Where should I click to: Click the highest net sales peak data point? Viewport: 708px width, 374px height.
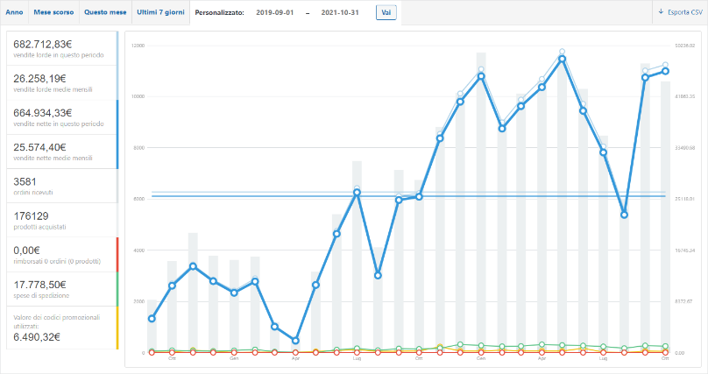tap(563, 59)
